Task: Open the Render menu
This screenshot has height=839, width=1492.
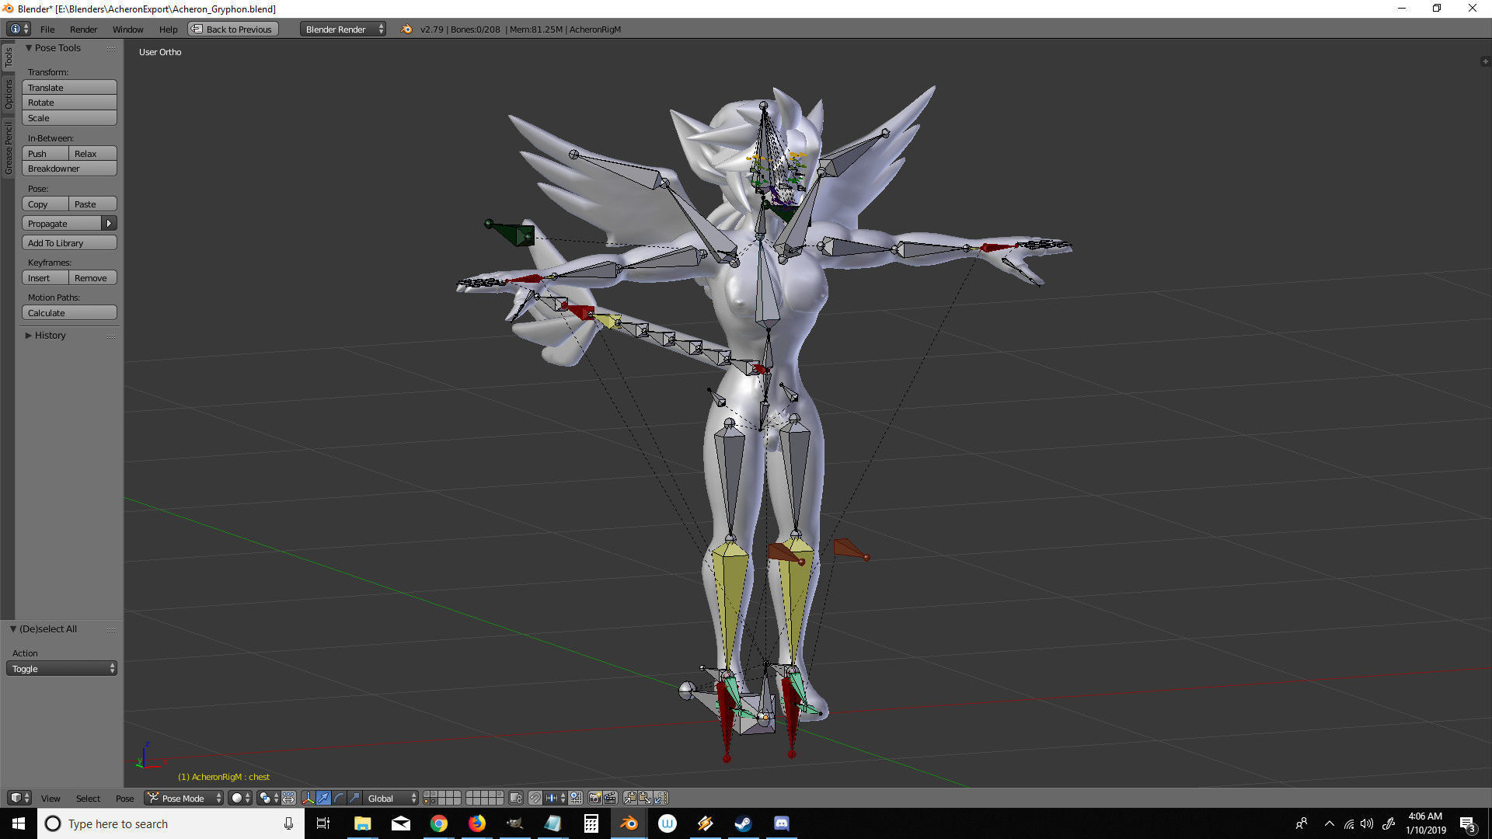Action: pos(83,30)
